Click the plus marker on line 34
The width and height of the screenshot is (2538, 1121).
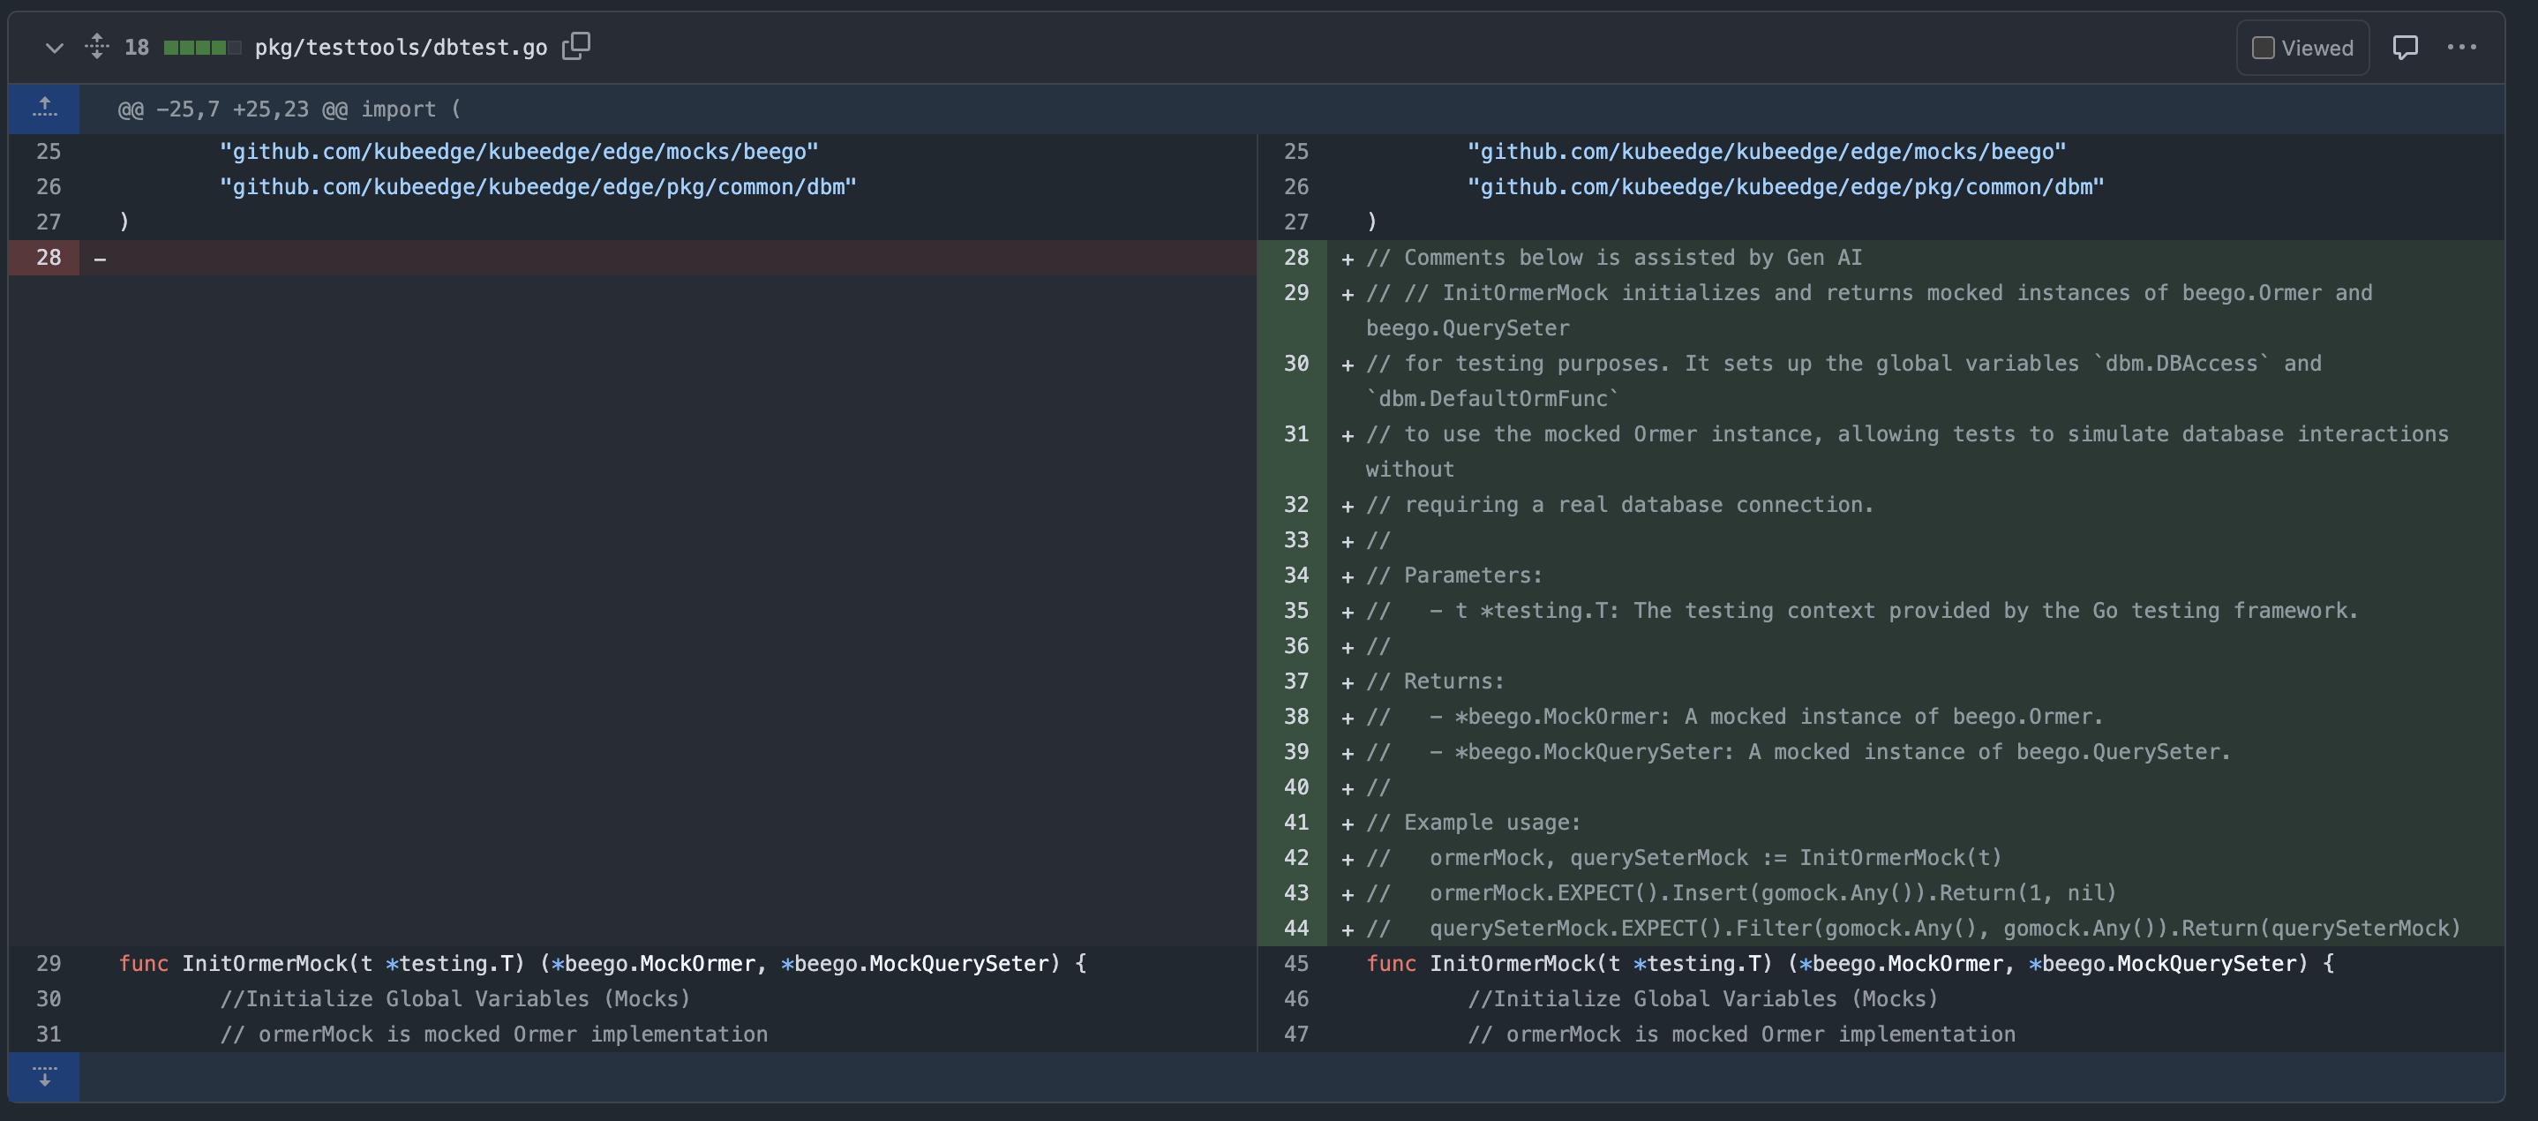click(x=1347, y=576)
